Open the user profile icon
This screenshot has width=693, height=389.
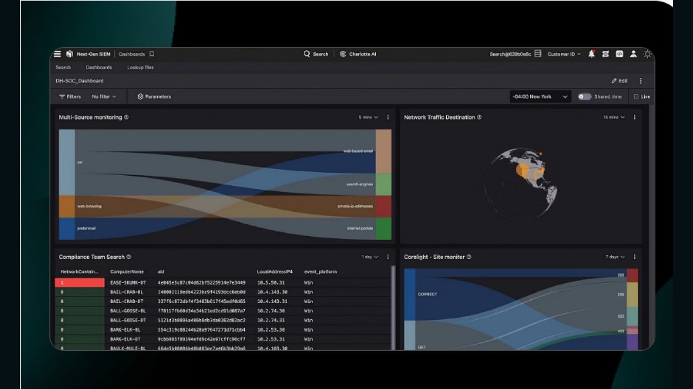(x=633, y=53)
